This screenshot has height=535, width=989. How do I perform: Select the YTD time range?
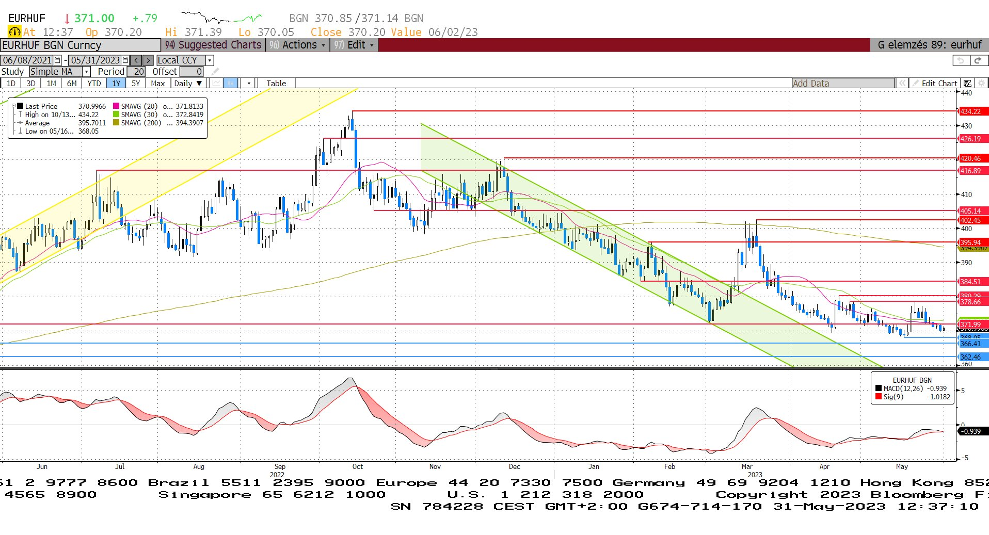tap(94, 83)
